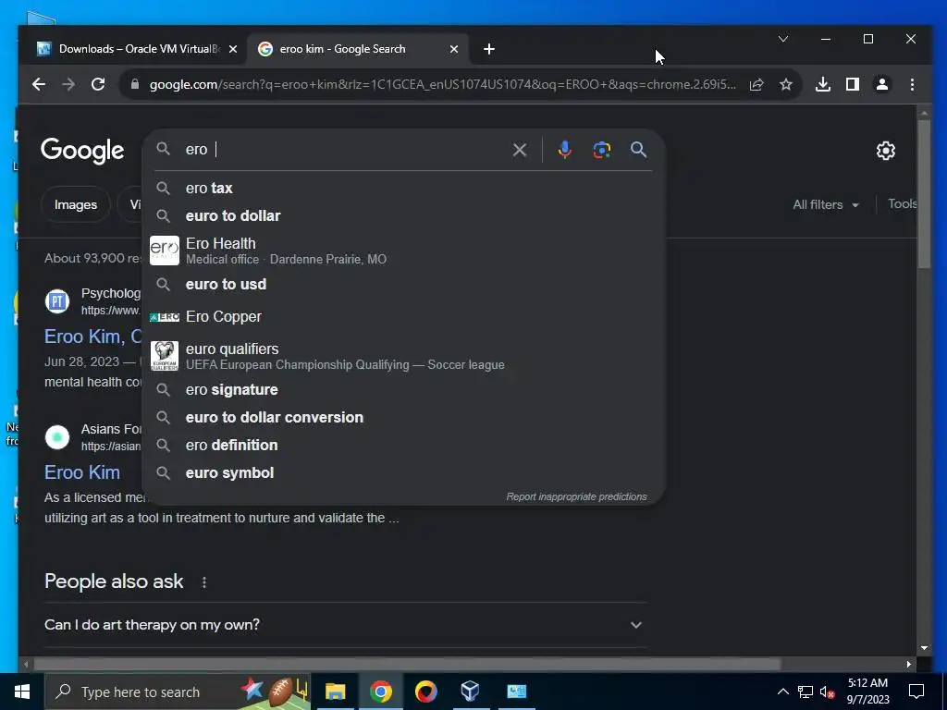Start voice search with microphone icon
Image resolution: width=947 pixels, height=710 pixels.
coord(565,150)
